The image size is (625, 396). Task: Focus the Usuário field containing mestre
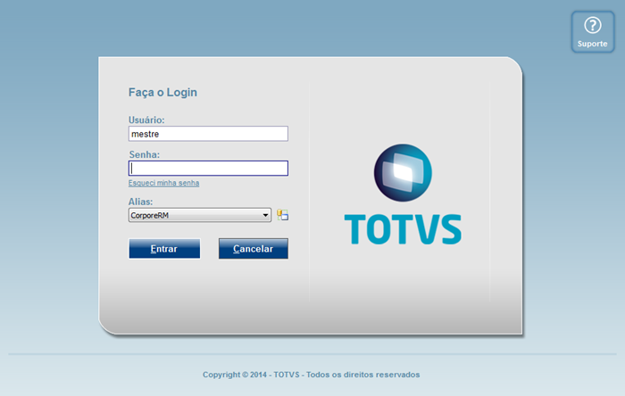click(208, 134)
